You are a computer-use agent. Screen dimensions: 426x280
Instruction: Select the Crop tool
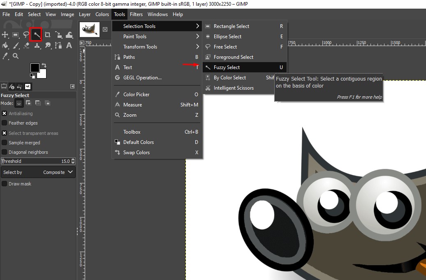pyautogui.click(x=48, y=35)
